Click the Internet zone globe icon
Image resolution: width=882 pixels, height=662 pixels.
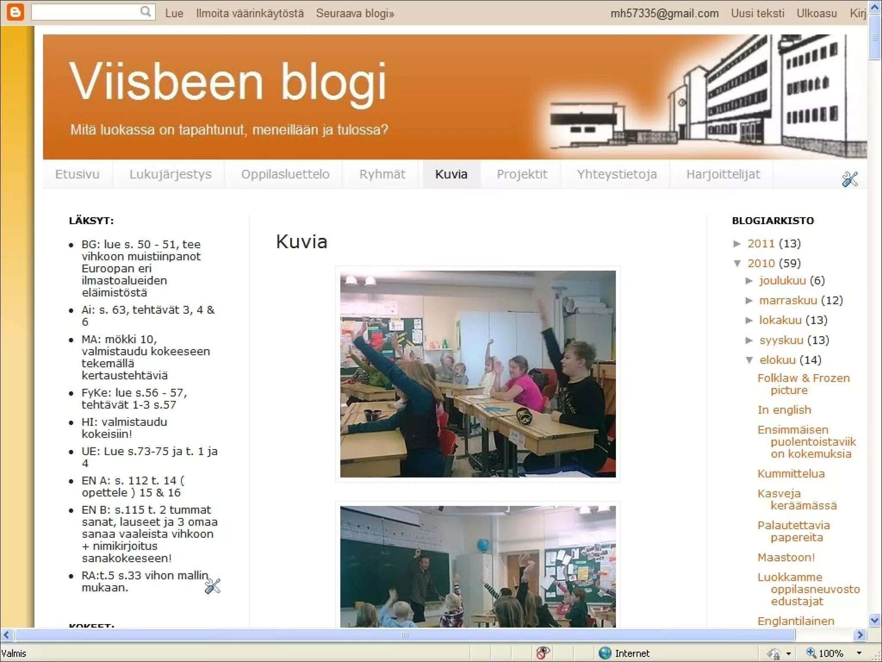click(x=605, y=653)
